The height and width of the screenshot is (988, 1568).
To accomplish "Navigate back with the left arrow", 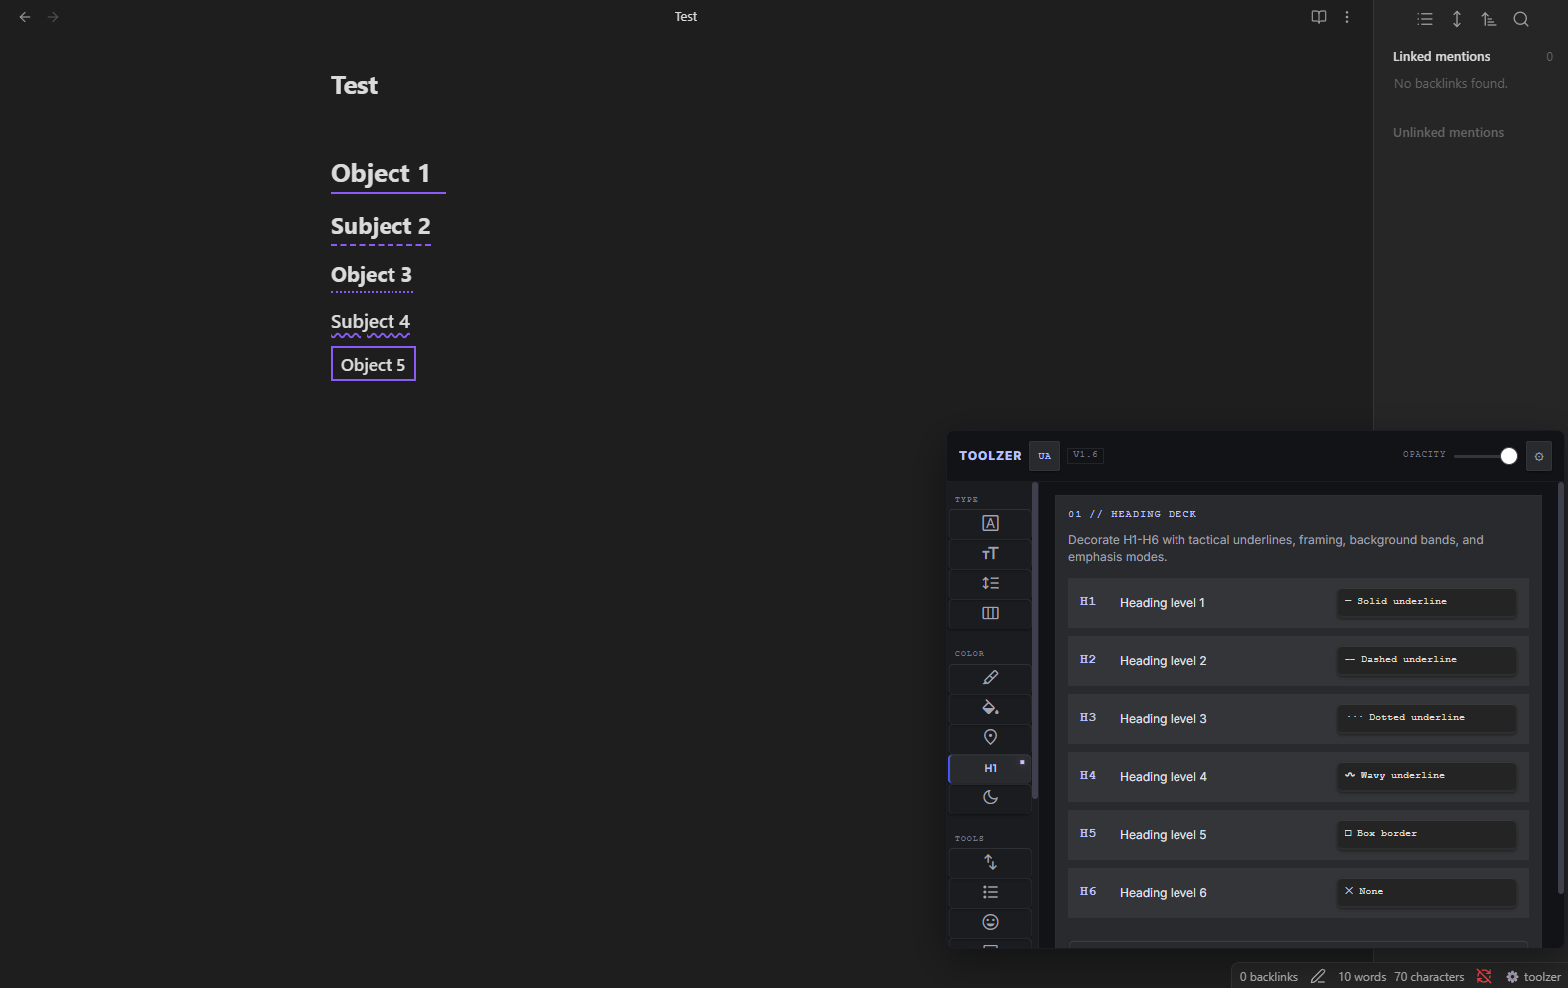I will (25, 17).
